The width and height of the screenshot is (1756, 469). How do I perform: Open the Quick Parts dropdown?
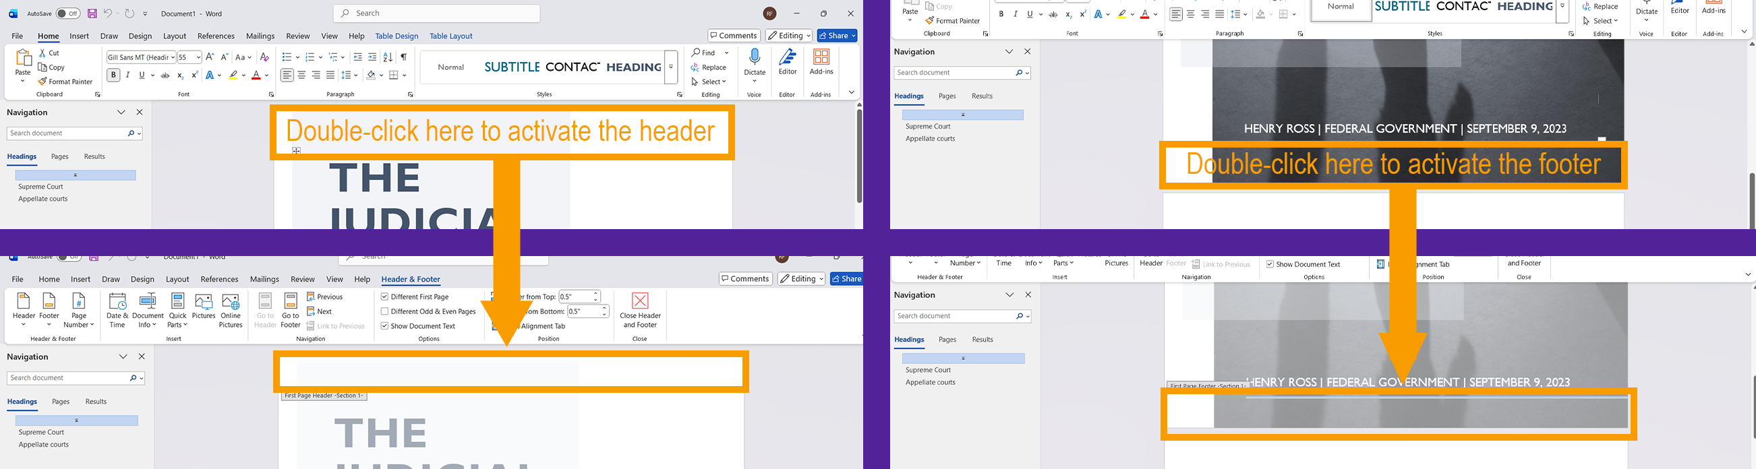pyautogui.click(x=178, y=311)
